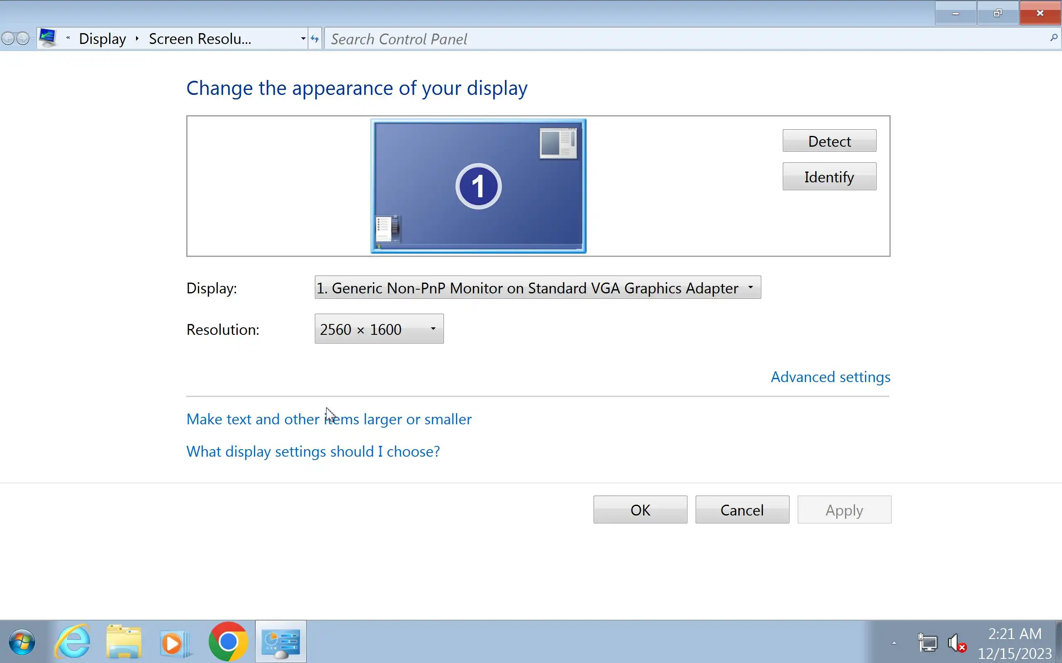1062x663 pixels.
Task: Click the Forward navigation arrow button
Action: pos(23,39)
